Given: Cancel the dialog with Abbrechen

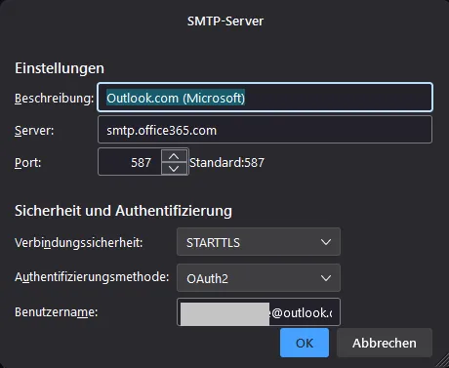Looking at the screenshot, I should pyautogui.click(x=385, y=343).
